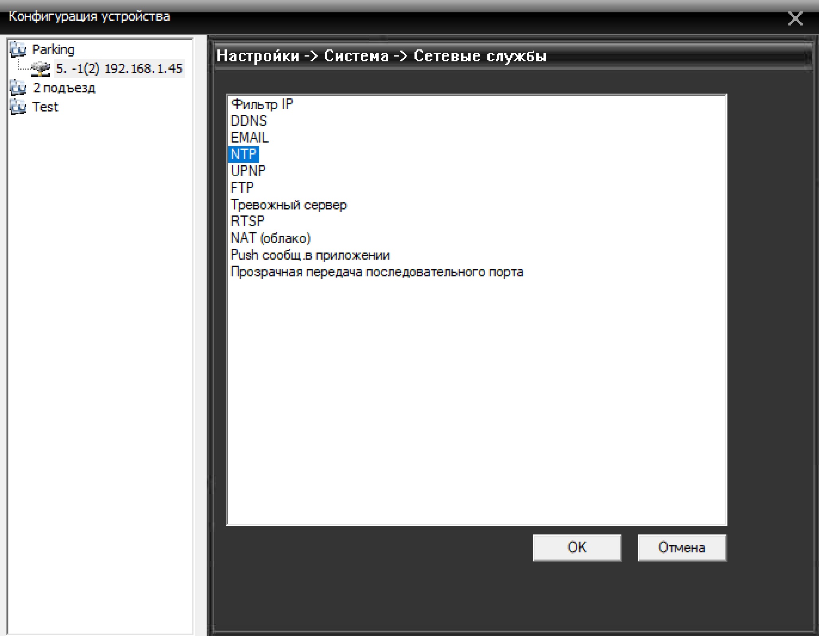Select the highlighted NTP entry
819x636 pixels.
(x=243, y=155)
